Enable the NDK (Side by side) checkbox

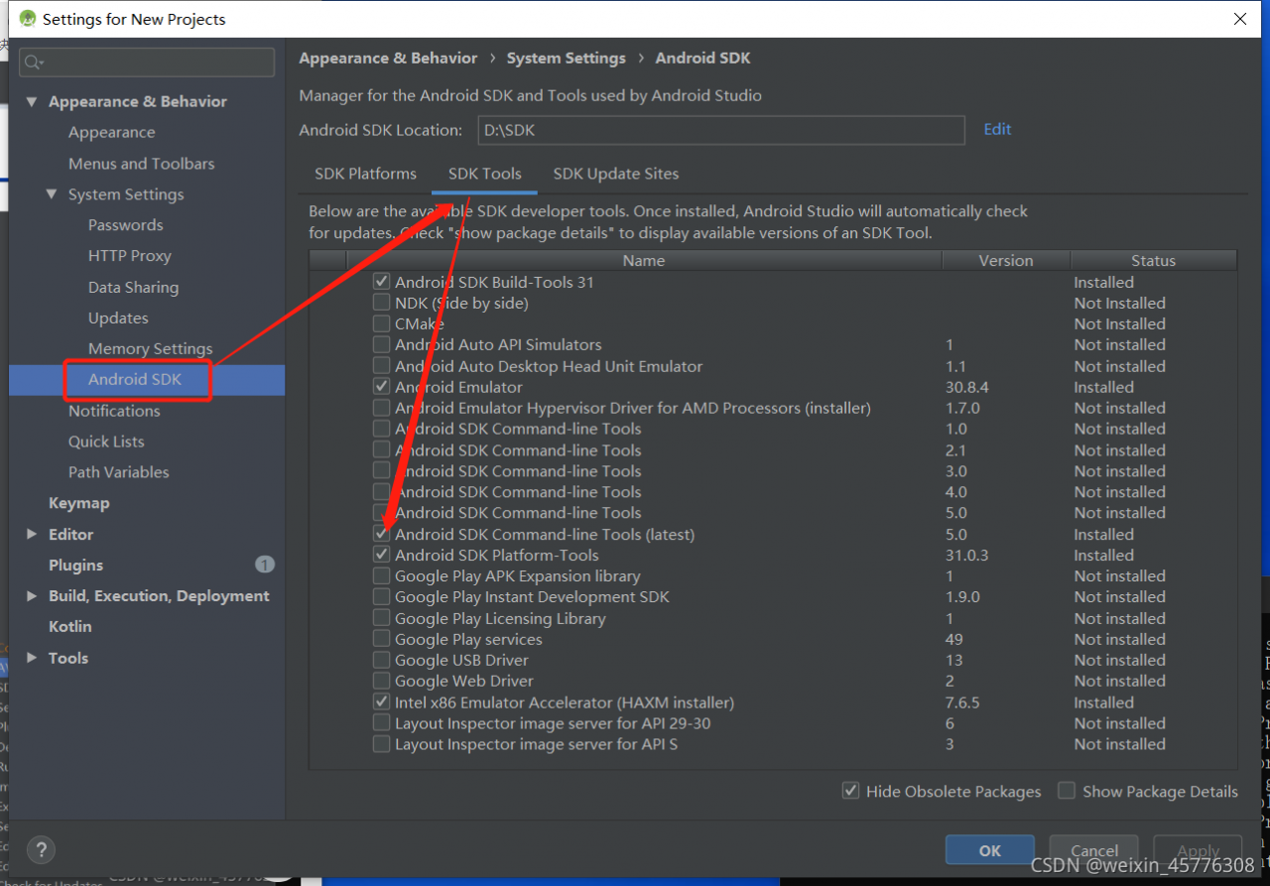381,303
